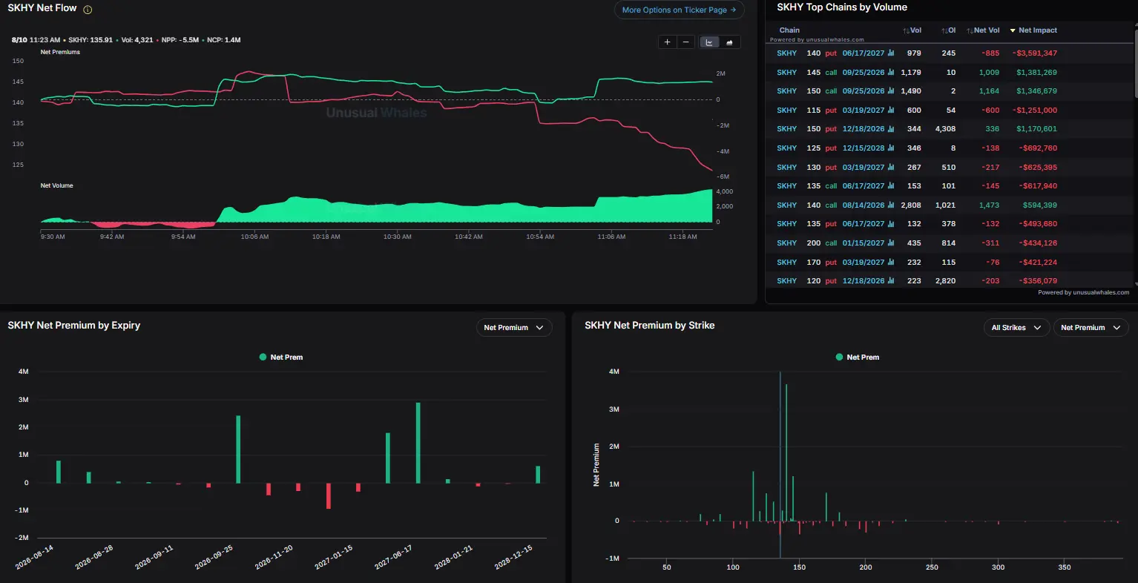Viewport: 1138px width, 583px height.
Task: Open chart icon for the 140 call 08/14/2026 chain
Action: 891,205
